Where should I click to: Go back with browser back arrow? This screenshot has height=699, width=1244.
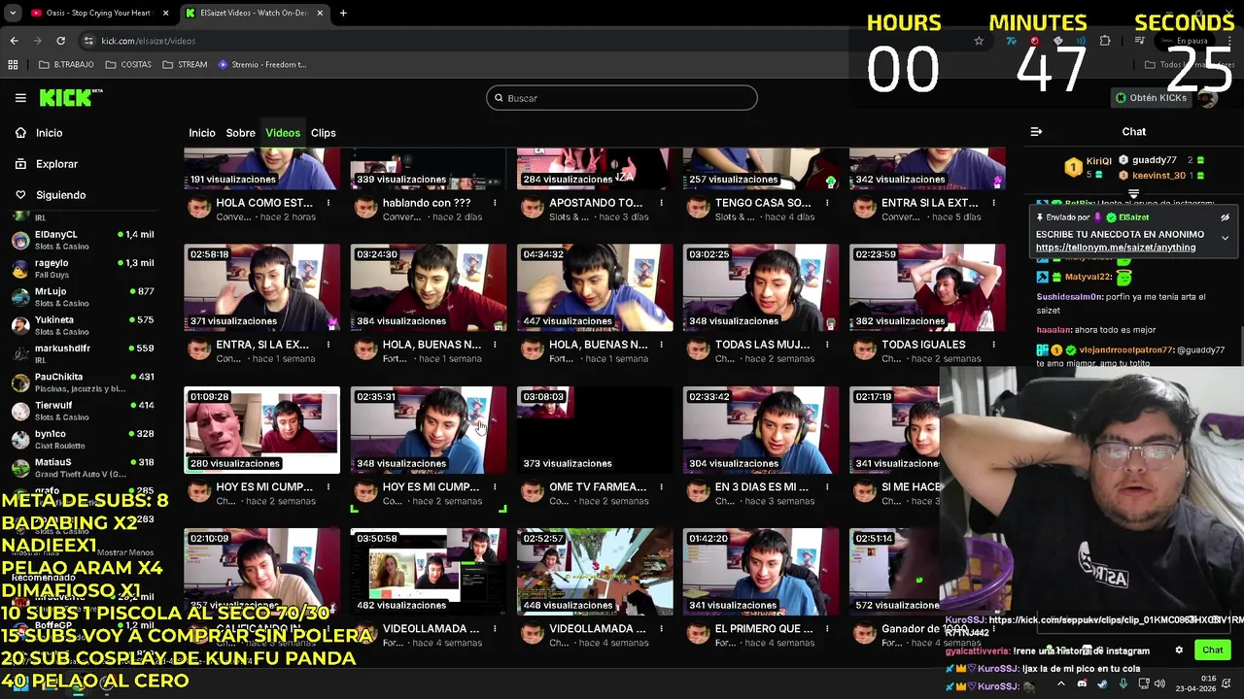click(x=14, y=41)
